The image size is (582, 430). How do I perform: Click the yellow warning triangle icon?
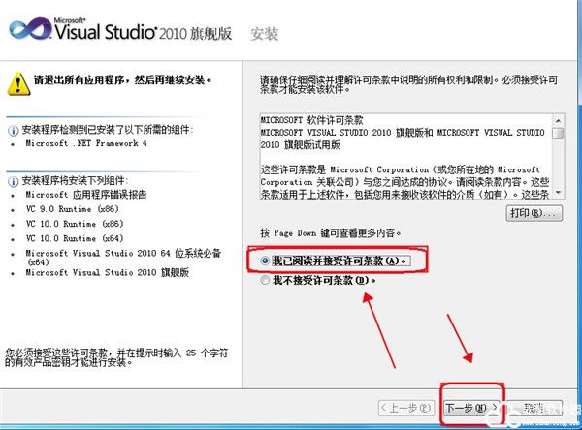tap(18, 84)
